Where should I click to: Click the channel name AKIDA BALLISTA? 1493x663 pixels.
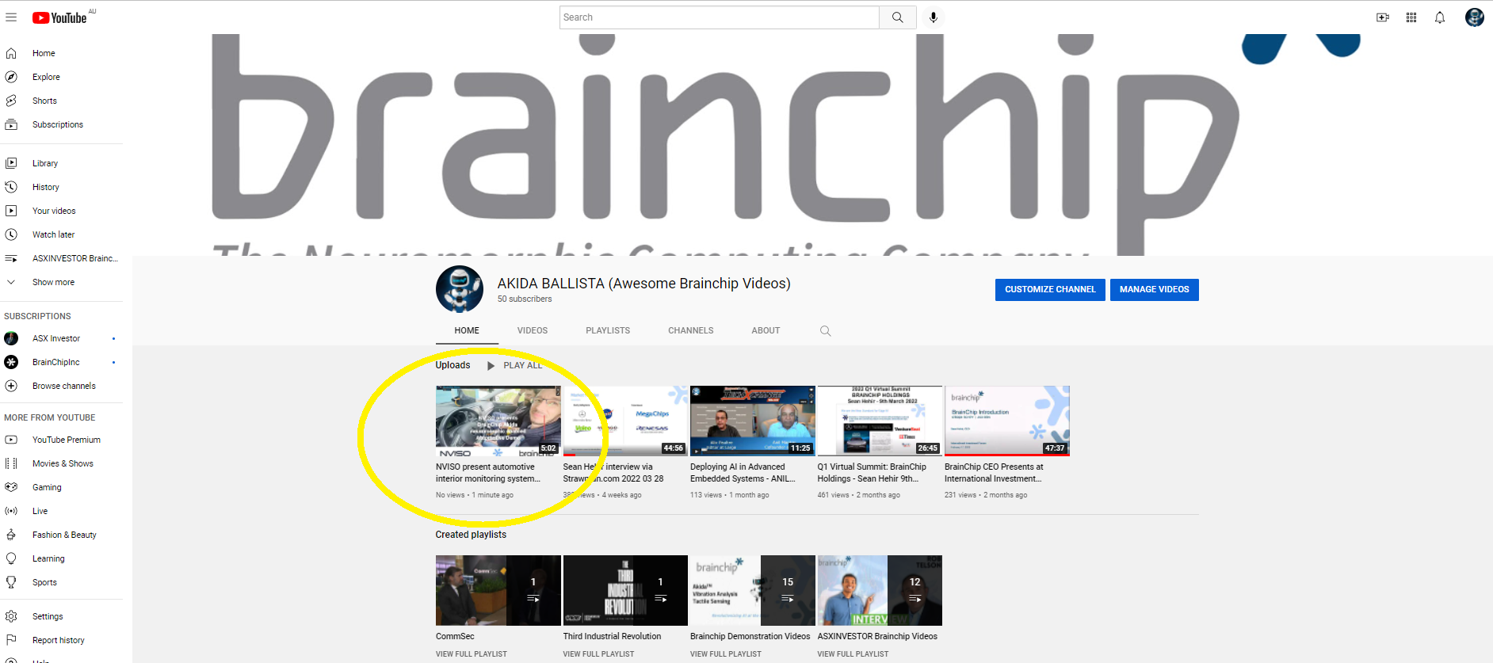click(643, 284)
